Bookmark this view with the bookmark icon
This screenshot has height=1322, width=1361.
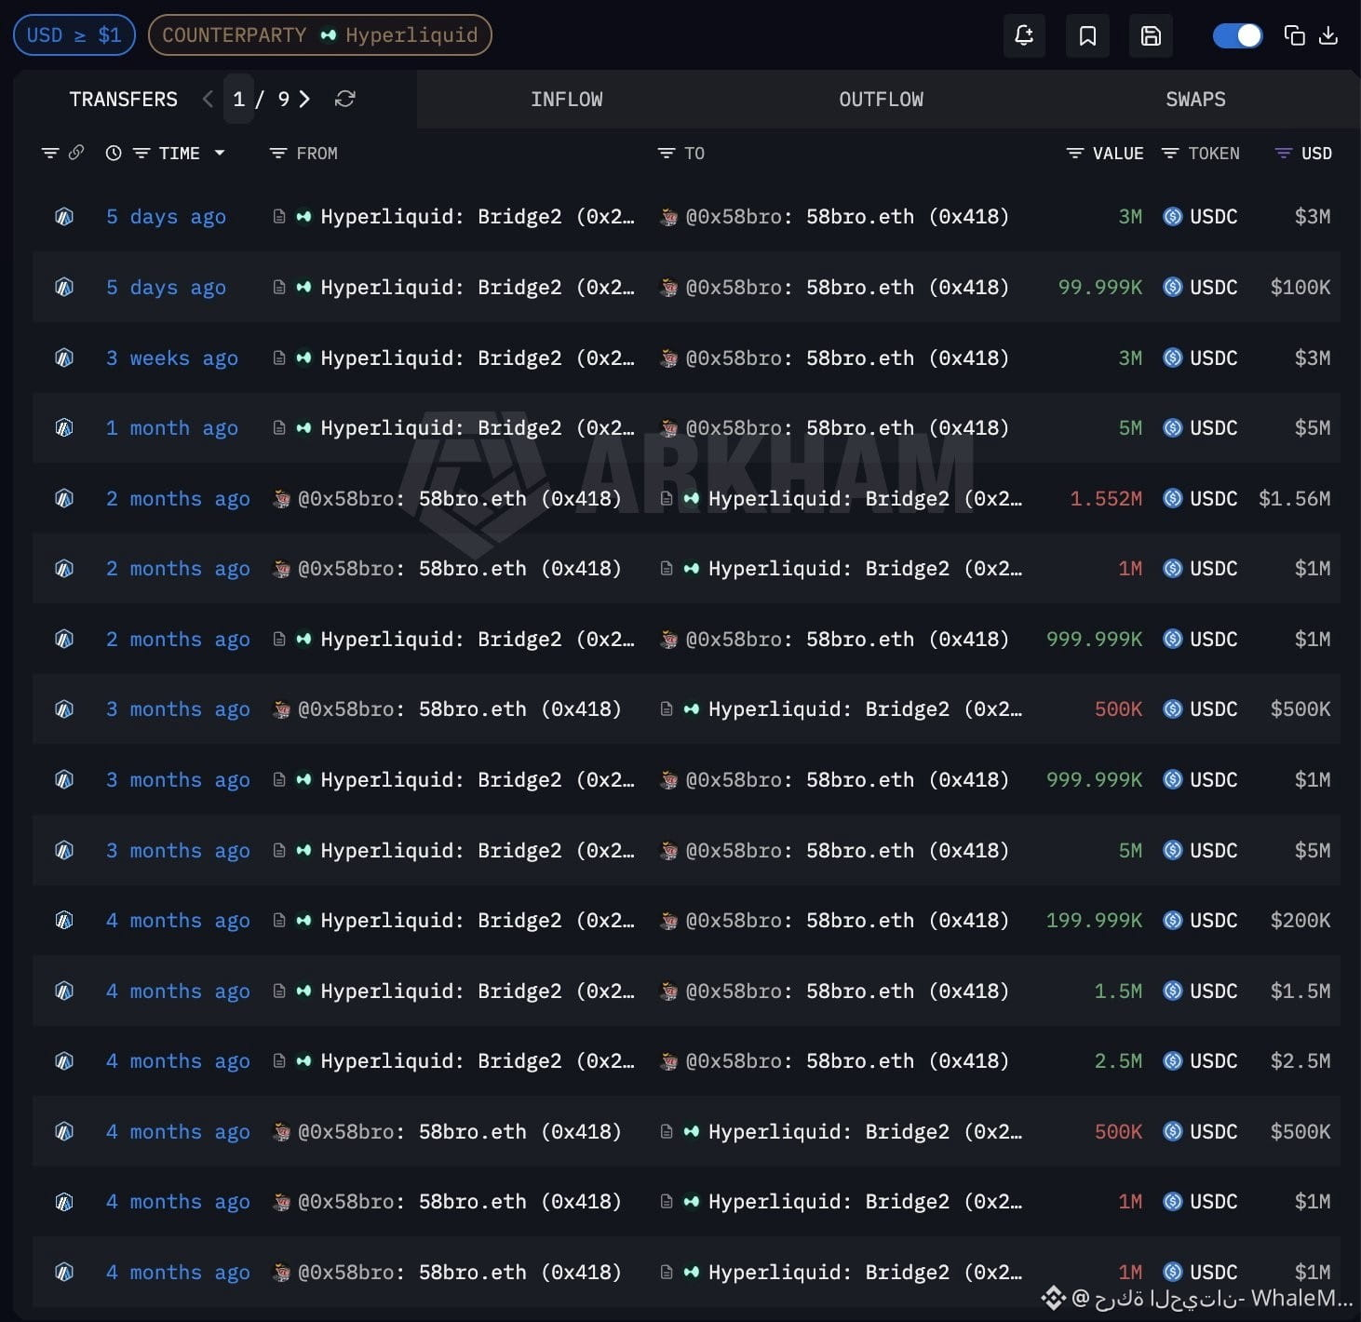pyautogui.click(x=1087, y=36)
